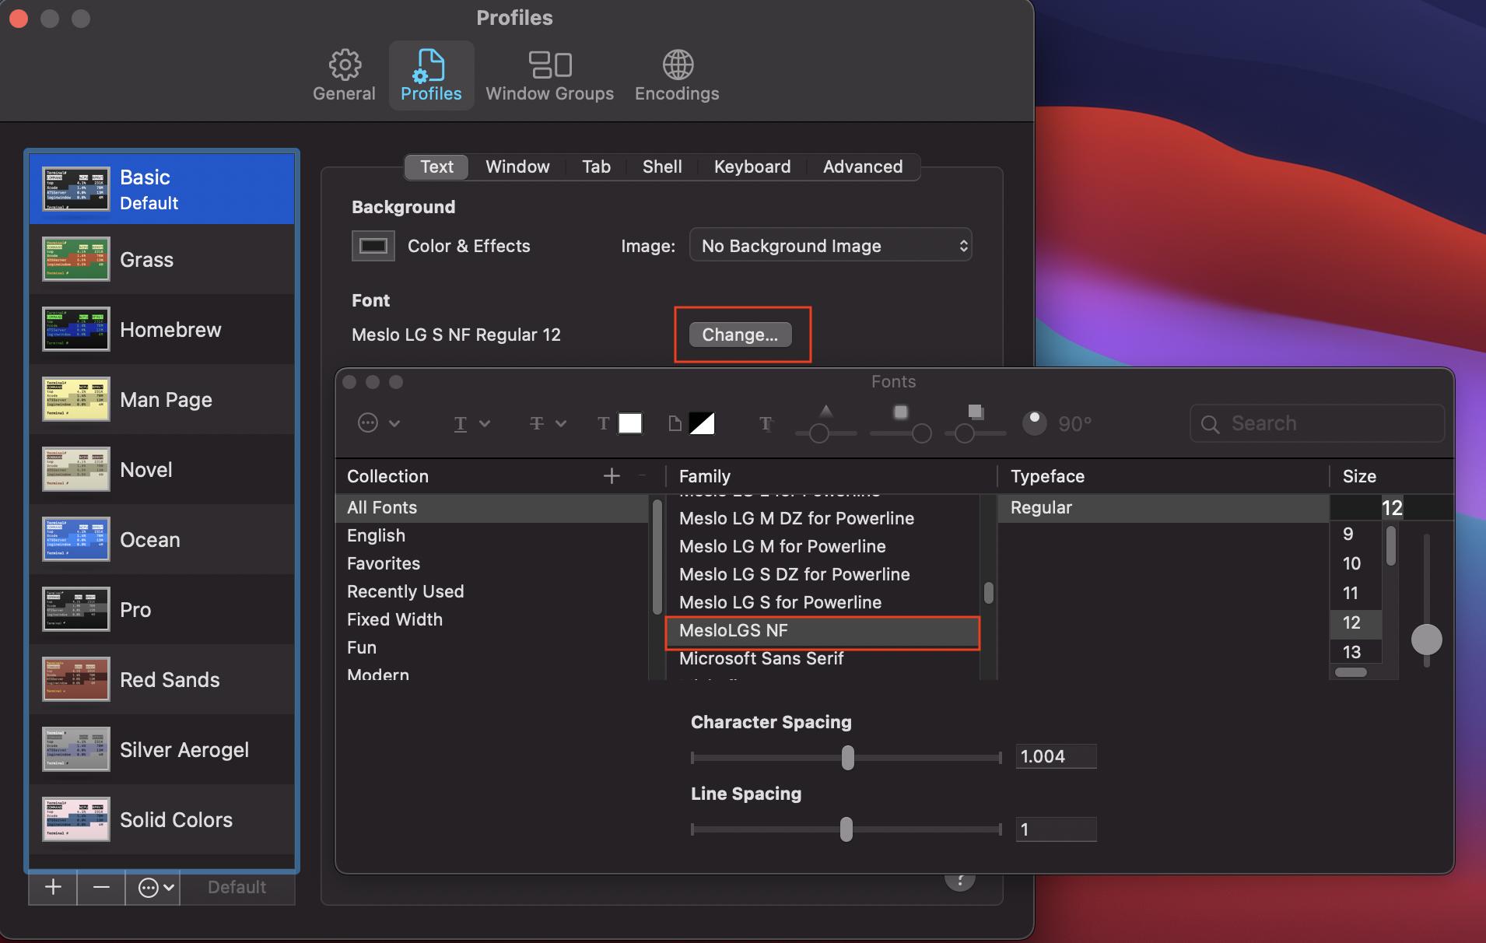Select the Regular typeface
This screenshot has height=943, width=1486.
[x=1163, y=507]
